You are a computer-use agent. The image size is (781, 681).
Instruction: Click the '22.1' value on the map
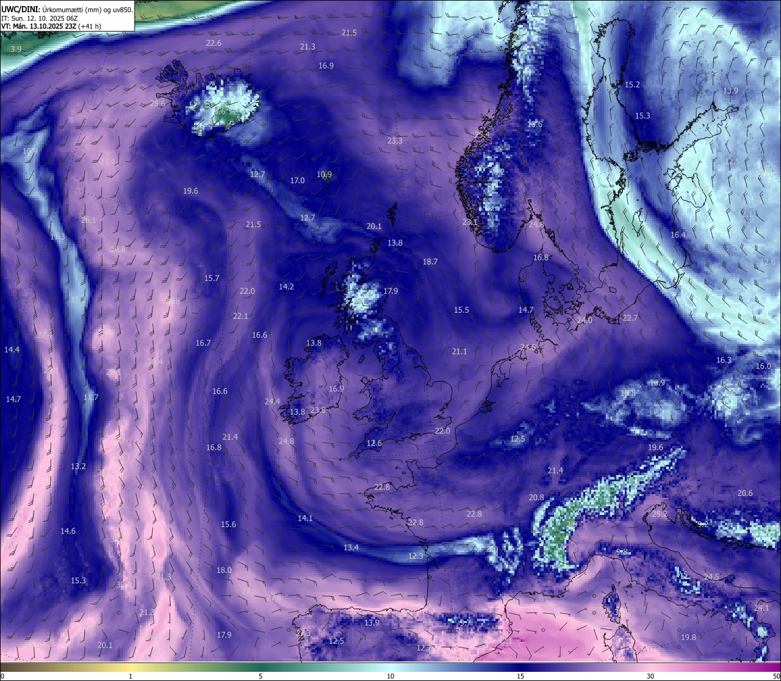click(x=240, y=316)
